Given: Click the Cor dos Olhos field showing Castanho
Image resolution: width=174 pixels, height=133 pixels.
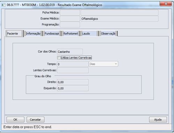Looking at the screenshot, I should tap(70, 52).
